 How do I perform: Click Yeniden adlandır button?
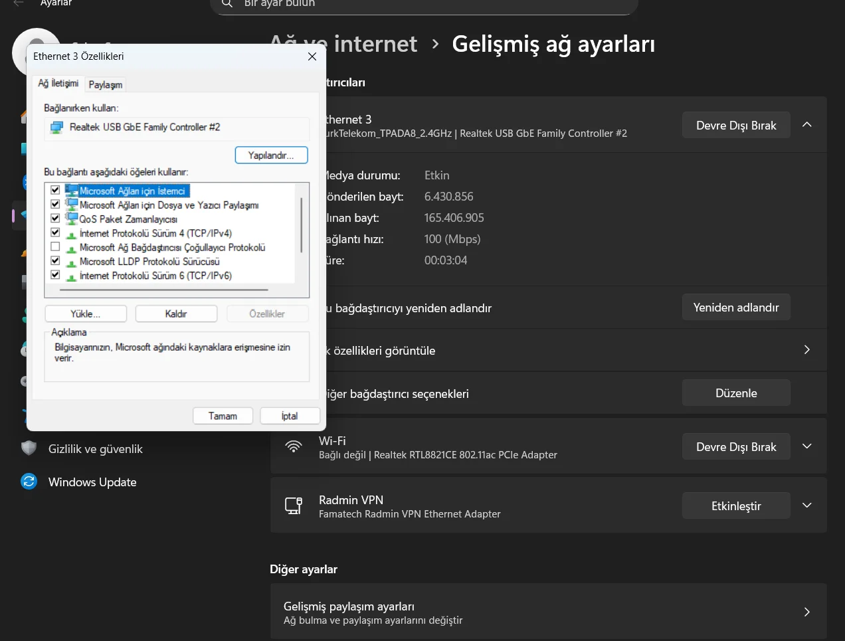point(736,307)
